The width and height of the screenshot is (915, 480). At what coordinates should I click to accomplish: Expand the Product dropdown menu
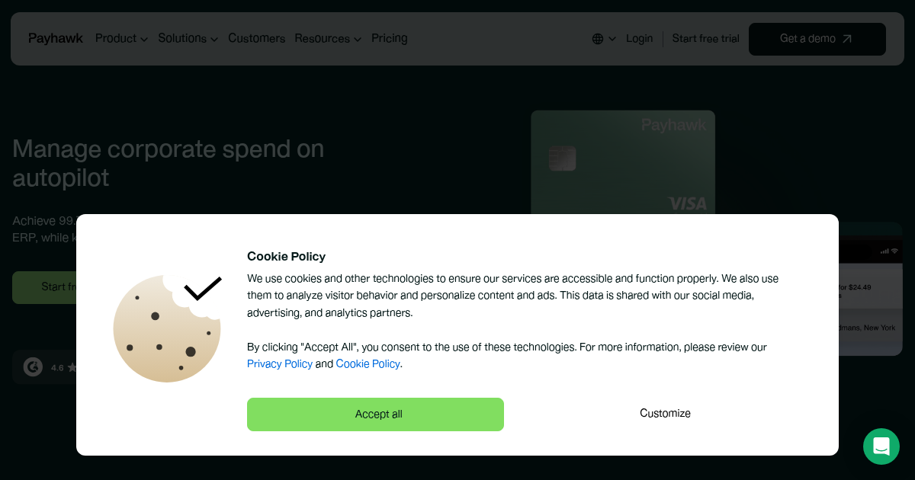click(116, 38)
